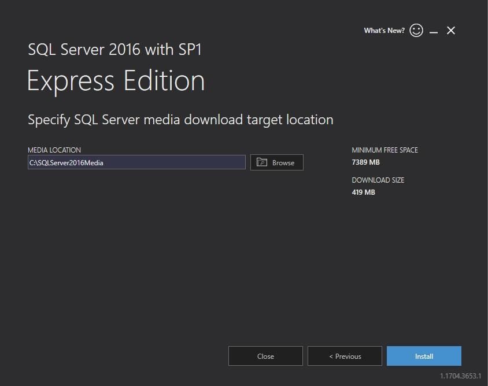Click the MEDIA LOCATION field label
Viewport: 488px width, 386px height.
pos(54,150)
